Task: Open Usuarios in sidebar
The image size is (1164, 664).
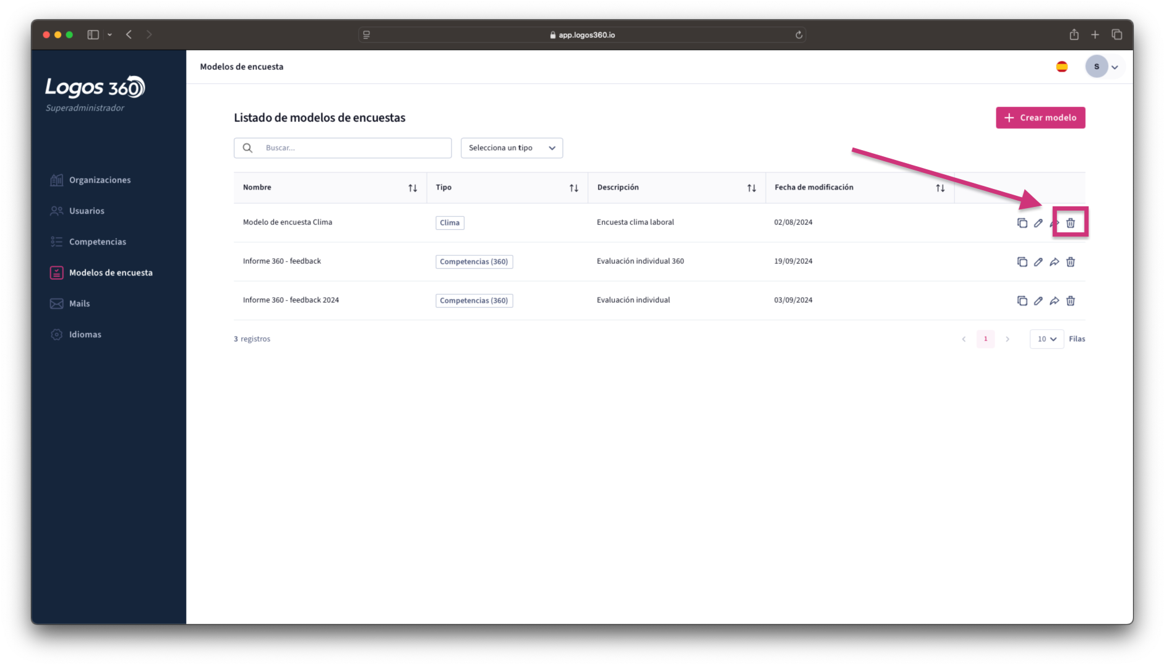Action: 77,211
